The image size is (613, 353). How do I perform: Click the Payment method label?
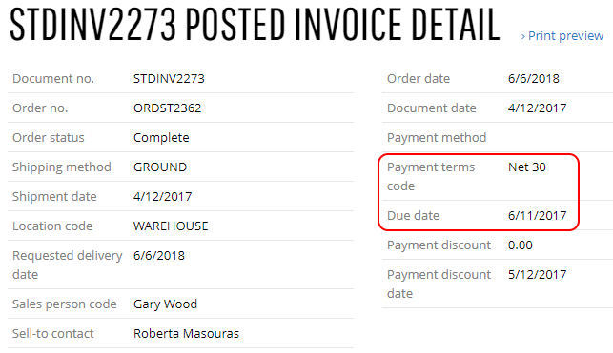click(437, 138)
